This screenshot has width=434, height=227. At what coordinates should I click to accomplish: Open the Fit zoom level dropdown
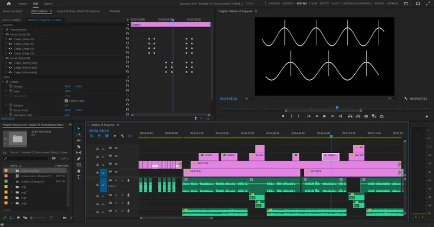coord(251,99)
